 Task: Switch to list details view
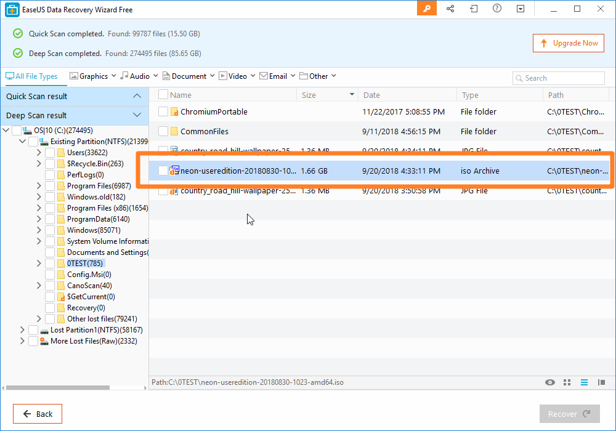[x=584, y=382]
